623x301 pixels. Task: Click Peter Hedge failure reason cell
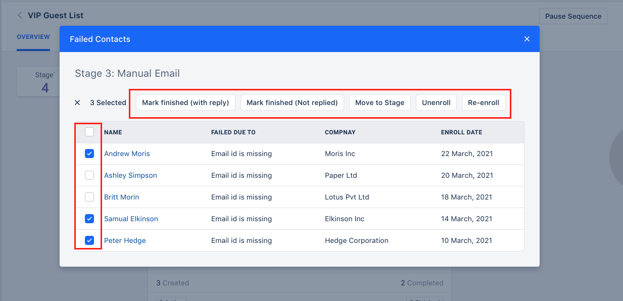242,240
